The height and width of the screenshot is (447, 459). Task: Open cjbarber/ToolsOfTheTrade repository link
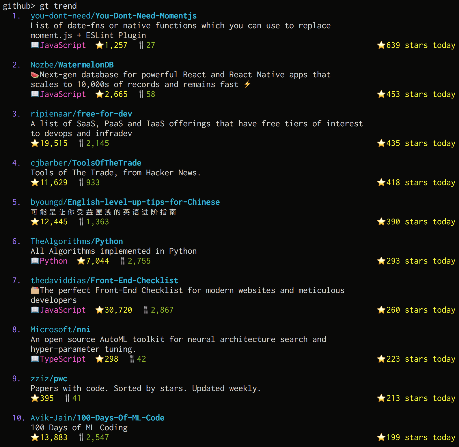point(86,163)
